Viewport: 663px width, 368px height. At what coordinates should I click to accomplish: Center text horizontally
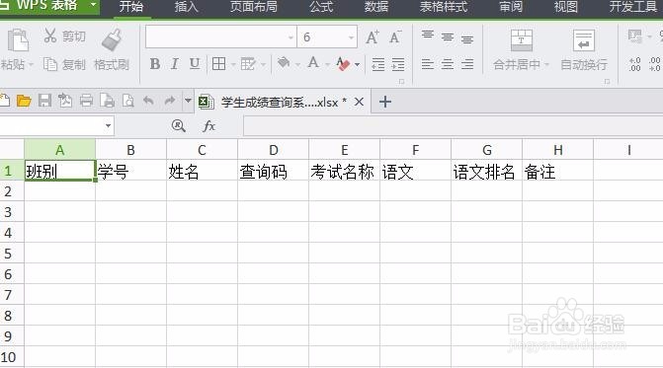448,64
